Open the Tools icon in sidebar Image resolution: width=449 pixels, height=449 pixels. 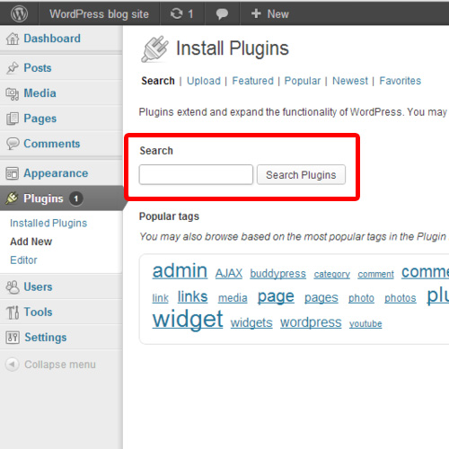click(x=13, y=313)
